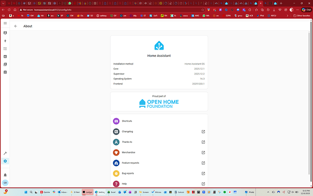Open the Energy dashboard lightning bolt icon
The image size is (313, 196).
click(x=5, y=41)
